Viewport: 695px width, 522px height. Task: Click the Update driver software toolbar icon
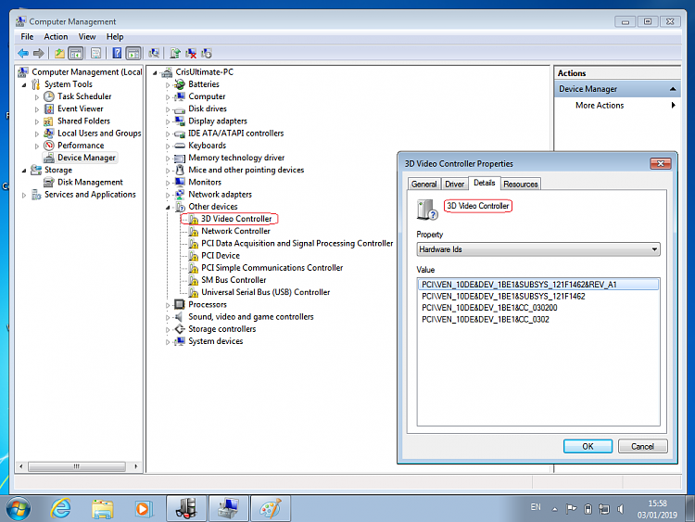tap(175, 54)
